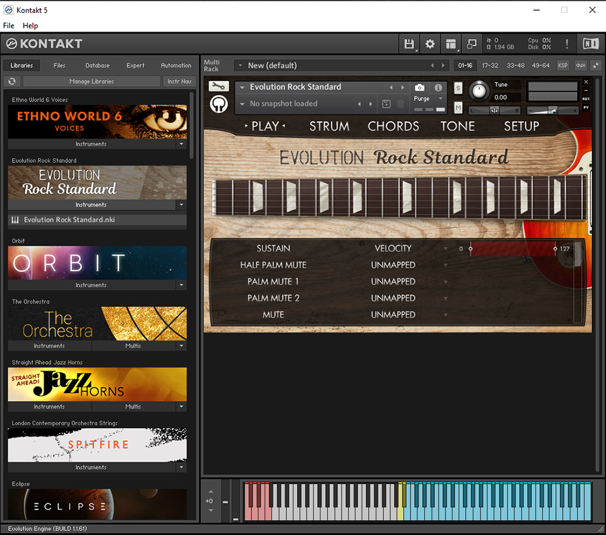Minimize instrument with the dash button
606x535 pixels.
click(x=586, y=90)
